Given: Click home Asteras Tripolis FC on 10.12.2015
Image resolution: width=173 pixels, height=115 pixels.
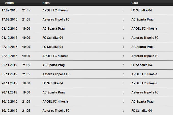Looking at the screenshot, I should 56,111.
